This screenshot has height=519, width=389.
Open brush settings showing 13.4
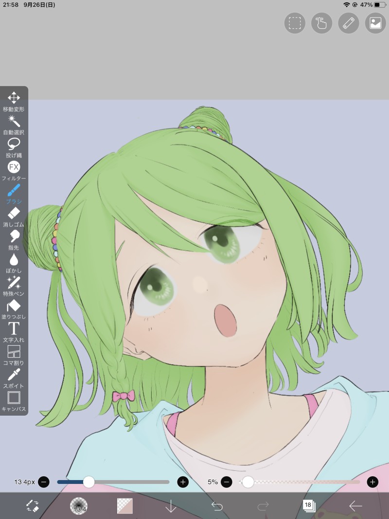(79, 506)
